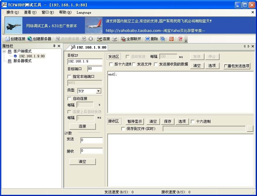Click the 清空 button under 计数
Image resolution: width=257 pixels, height=196 pixels.
tap(83, 162)
